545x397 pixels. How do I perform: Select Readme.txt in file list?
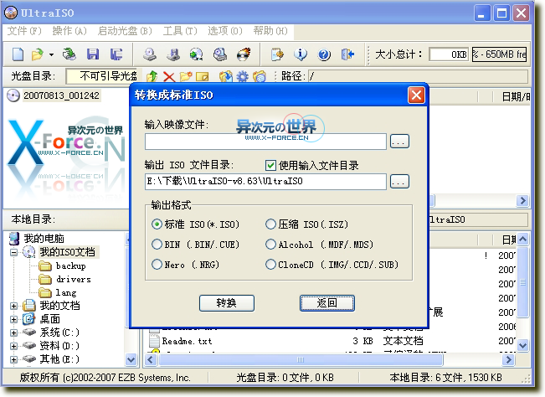tap(187, 341)
